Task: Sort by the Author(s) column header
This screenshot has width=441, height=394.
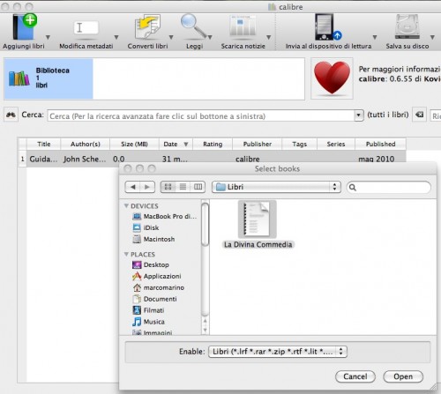Action: pyautogui.click(x=86, y=144)
